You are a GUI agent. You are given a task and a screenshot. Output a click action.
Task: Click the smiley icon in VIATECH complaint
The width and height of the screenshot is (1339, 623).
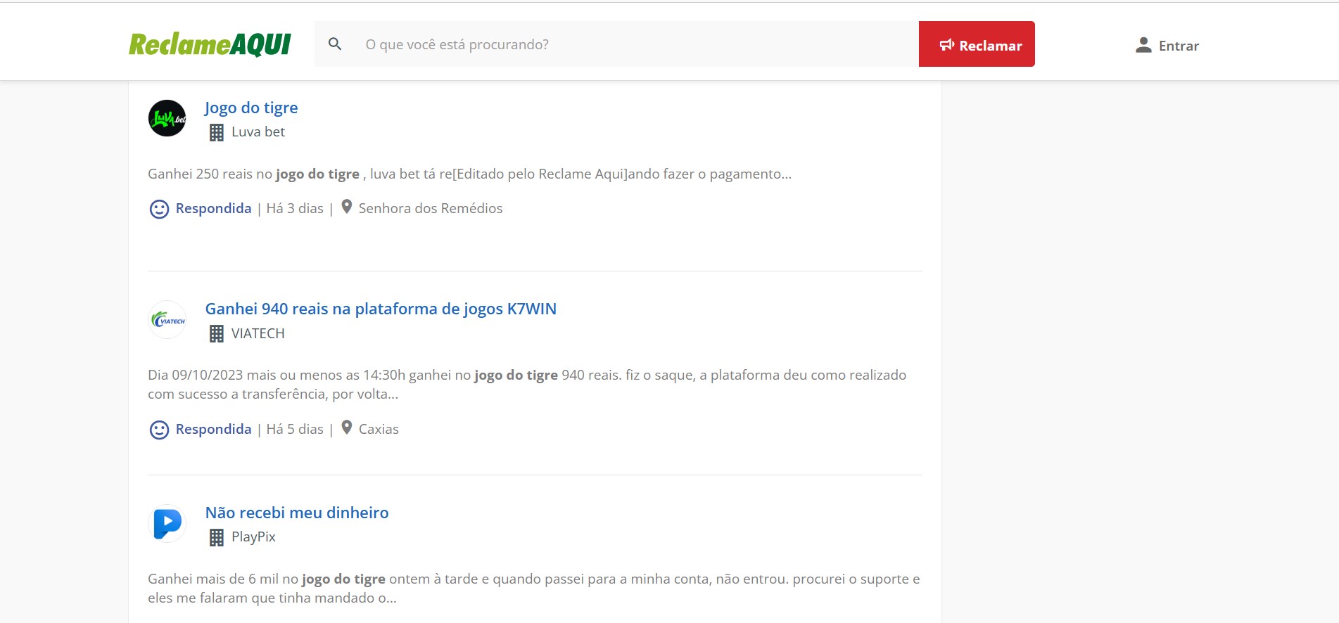tap(160, 430)
